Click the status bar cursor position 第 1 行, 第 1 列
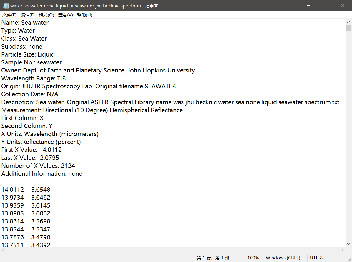352x262 pixels. tap(213, 258)
